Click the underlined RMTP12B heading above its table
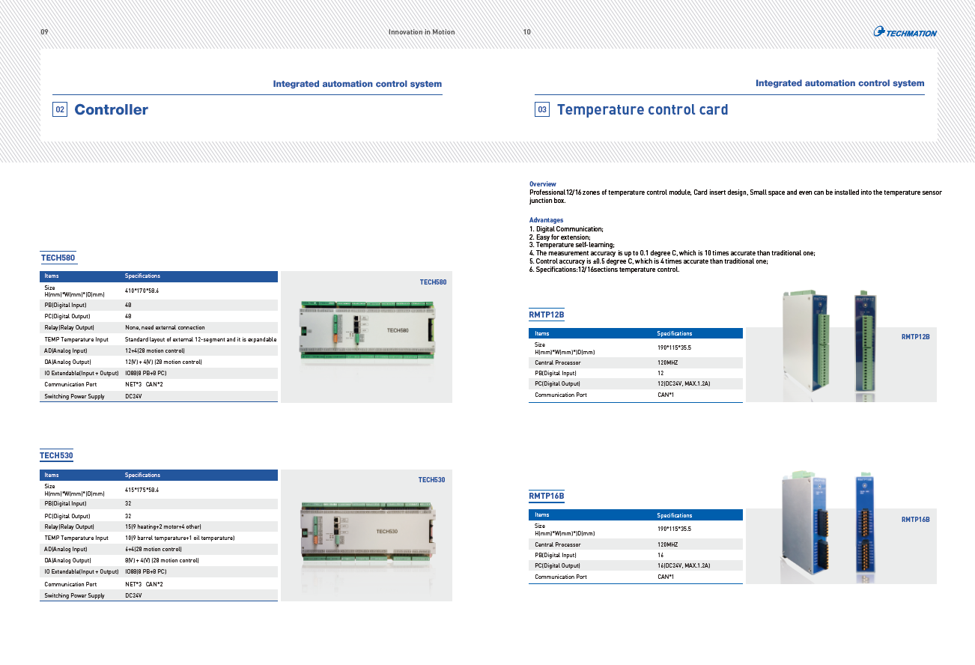This screenshot has height=665, width=975. coord(546,315)
